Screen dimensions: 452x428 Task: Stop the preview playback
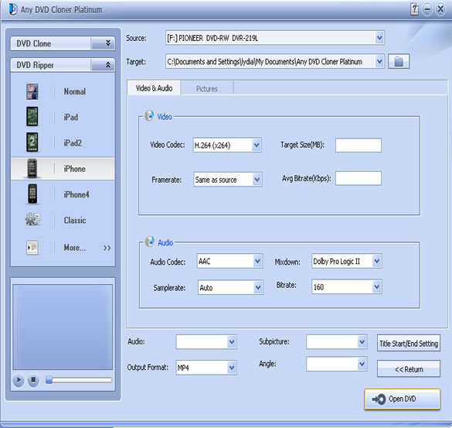pos(33,380)
